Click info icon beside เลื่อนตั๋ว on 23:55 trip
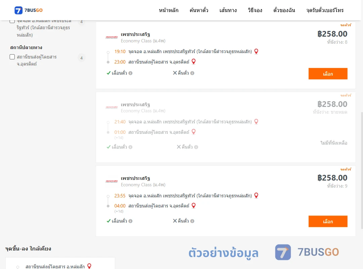363x269 pixels. point(130,221)
